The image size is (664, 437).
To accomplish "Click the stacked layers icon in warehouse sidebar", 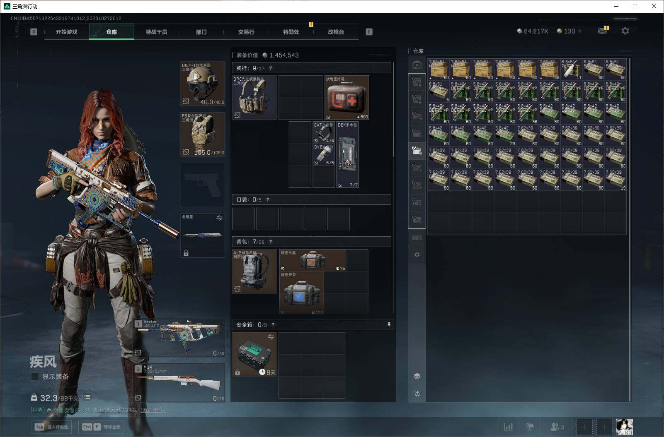I will [x=417, y=376].
